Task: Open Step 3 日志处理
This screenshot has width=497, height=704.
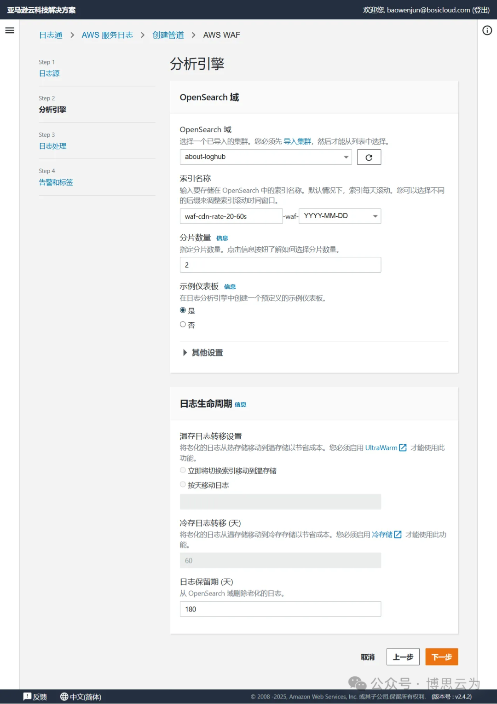Action: click(x=52, y=146)
